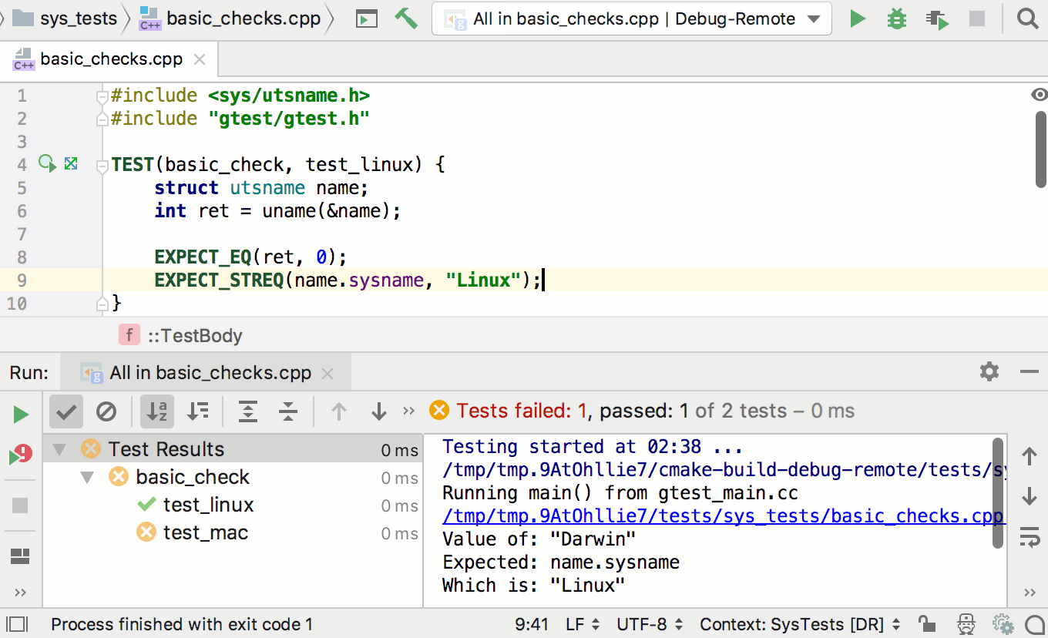1048x638 pixels.
Task: Collapse the basic_check tree node
Action: [87, 477]
